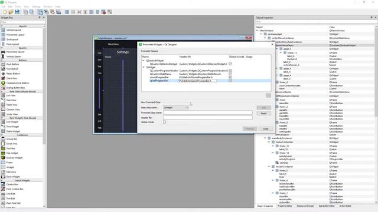378x212 pixels.
Task: Open the Base class name combo box
Action: [176, 107]
